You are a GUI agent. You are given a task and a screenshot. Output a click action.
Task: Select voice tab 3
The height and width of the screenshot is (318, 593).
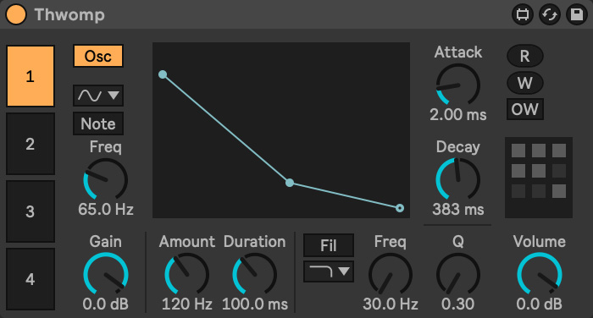(x=30, y=211)
